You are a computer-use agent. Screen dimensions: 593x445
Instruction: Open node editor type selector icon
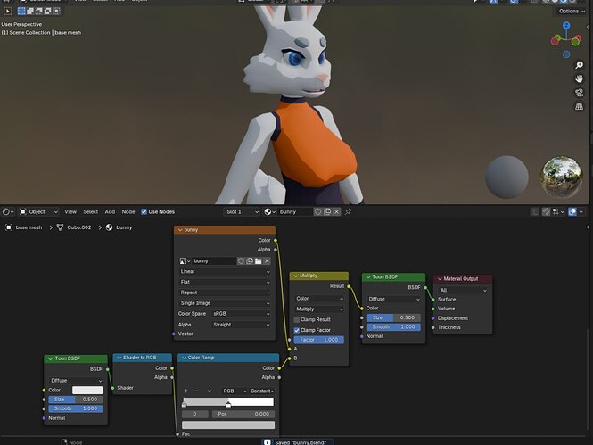pyautogui.click(x=7, y=212)
